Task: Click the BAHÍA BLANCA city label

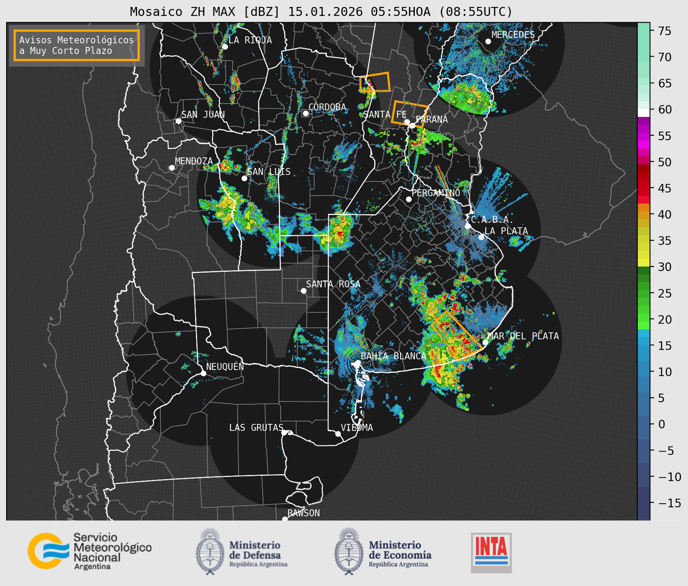Action: point(394,356)
